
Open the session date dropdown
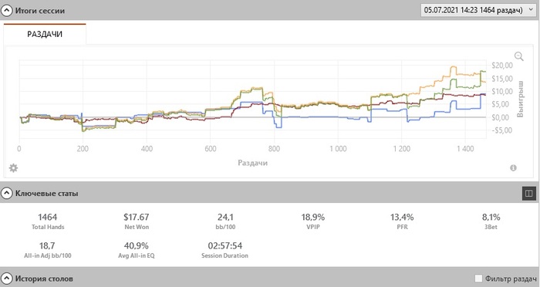(478, 10)
